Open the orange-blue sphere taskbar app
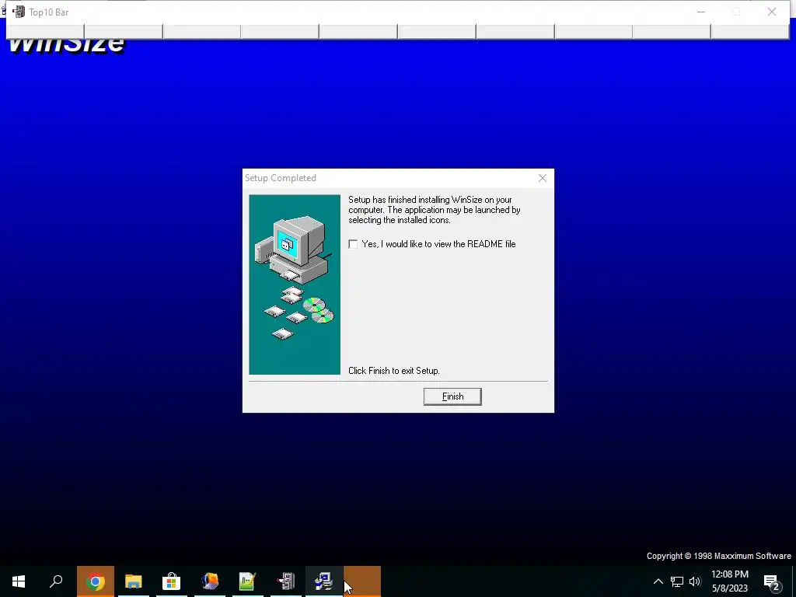This screenshot has height=597, width=796. click(x=210, y=581)
